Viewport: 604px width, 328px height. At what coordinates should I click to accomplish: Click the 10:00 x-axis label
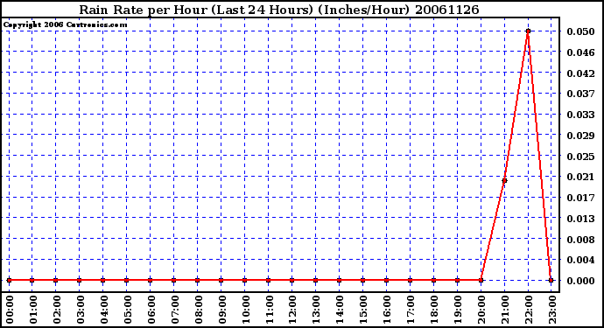tap(245, 310)
